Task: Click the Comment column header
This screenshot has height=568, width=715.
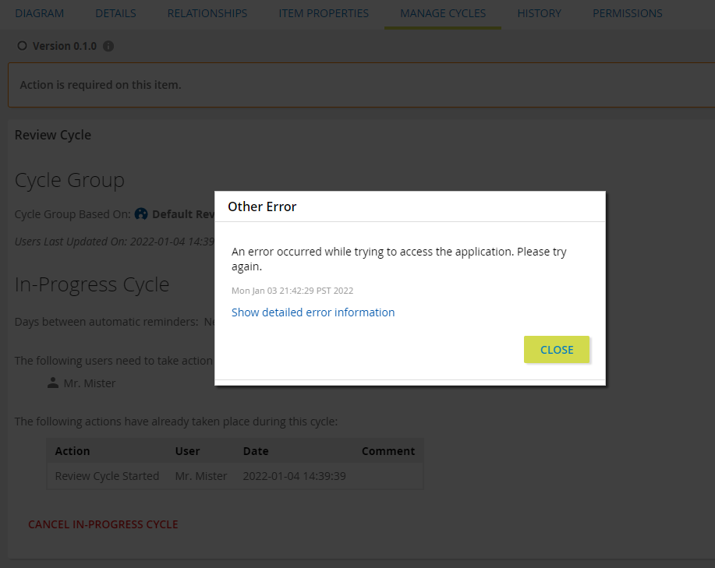Action: [388, 451]
